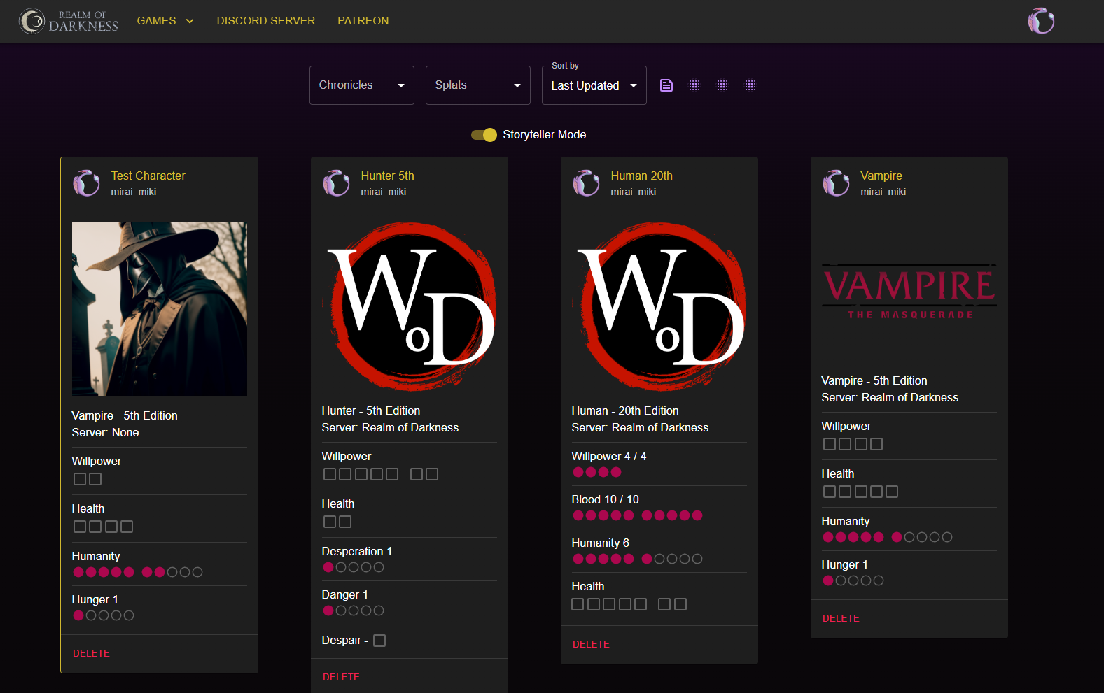This screenshot has height=693, width=1104.
Task: Open the Games menu
Action: pos(165,21)
